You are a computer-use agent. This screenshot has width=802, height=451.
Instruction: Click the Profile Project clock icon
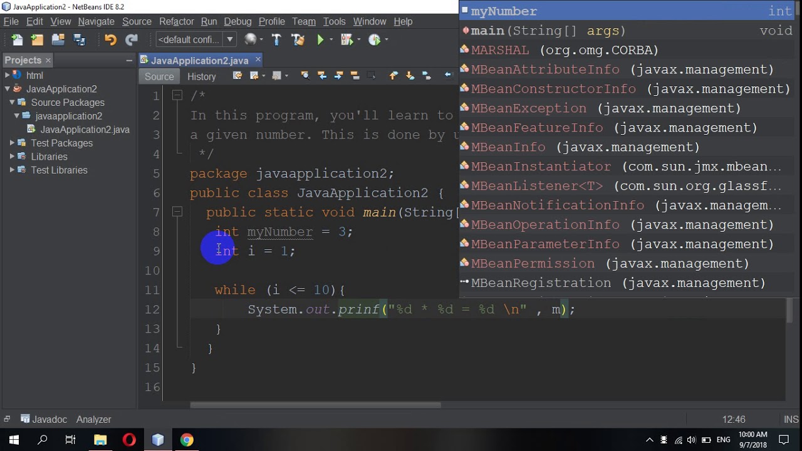pyautogui.click(x=374, y=39)
